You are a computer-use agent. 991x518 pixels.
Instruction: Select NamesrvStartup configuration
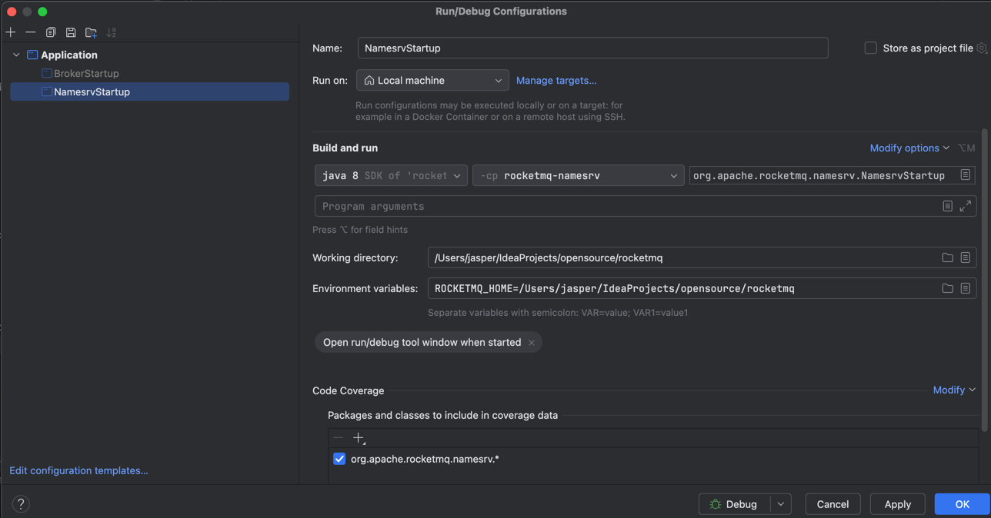coord(150,92)
